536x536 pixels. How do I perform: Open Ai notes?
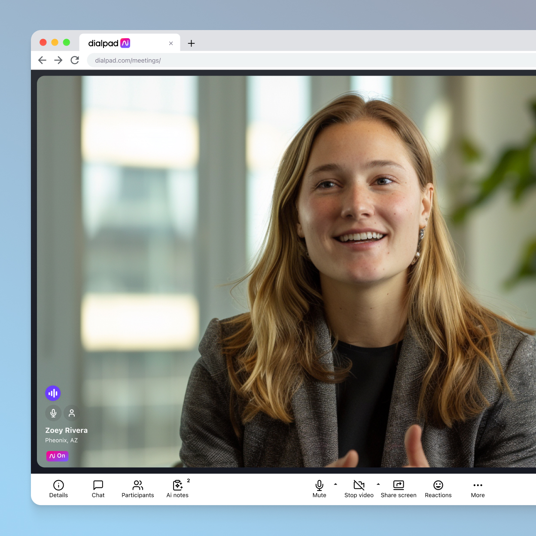click(x=177, y=489)
